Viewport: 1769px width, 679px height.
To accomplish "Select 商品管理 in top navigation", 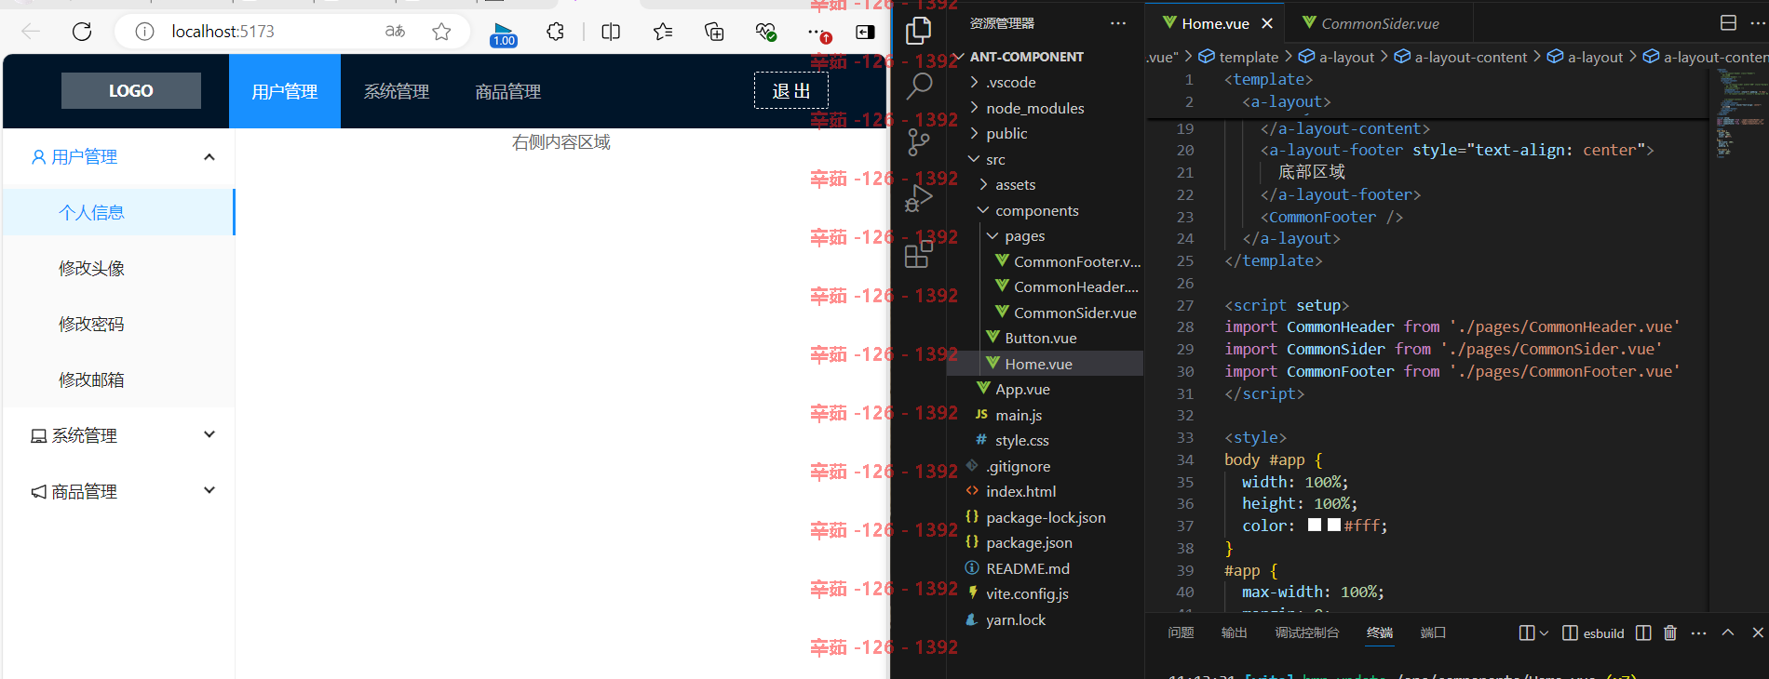I will pyautogui.click(x=508, y=91).
